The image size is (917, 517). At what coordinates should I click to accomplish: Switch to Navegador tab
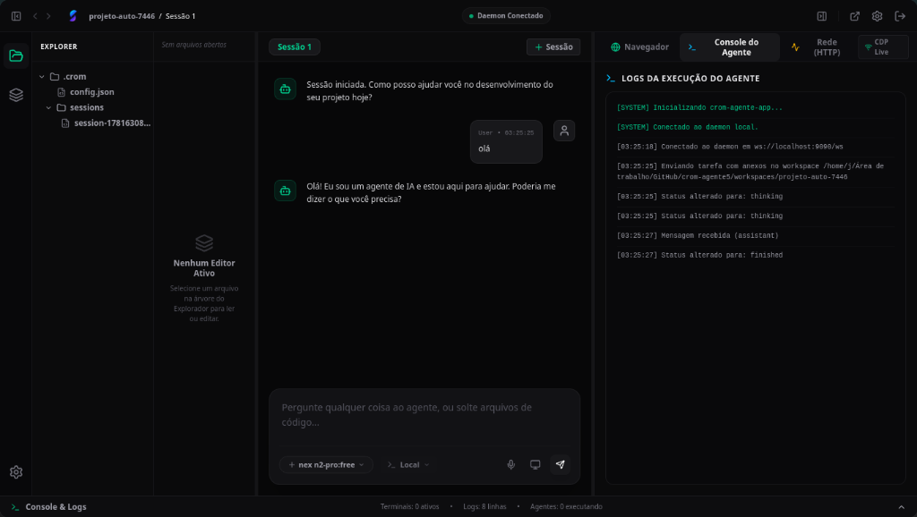[x=639, y=47]
